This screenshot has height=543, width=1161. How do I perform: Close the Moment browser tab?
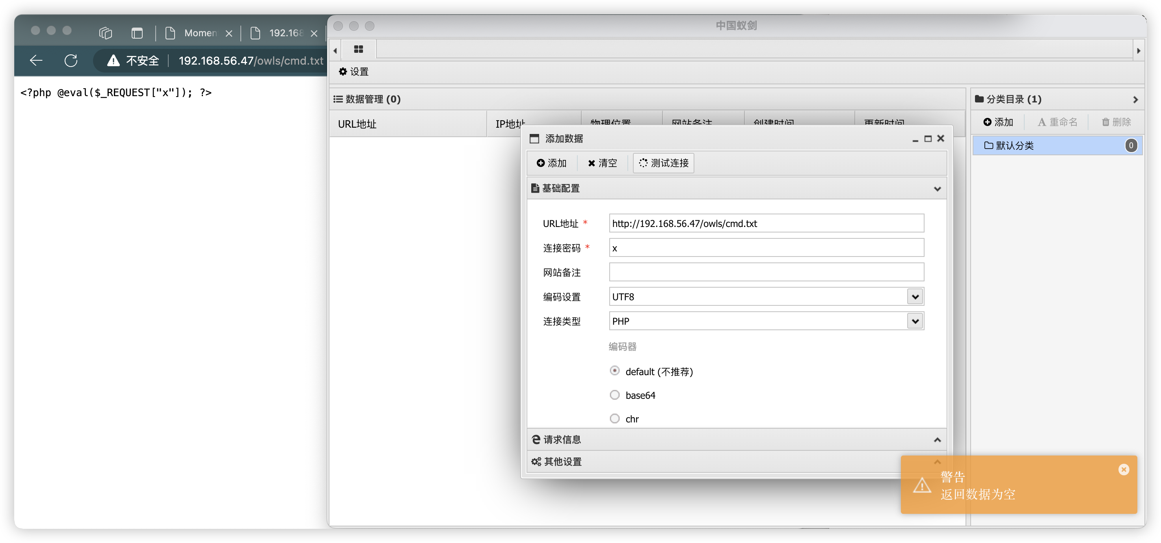pyautogui.click(x=229, y=33)
